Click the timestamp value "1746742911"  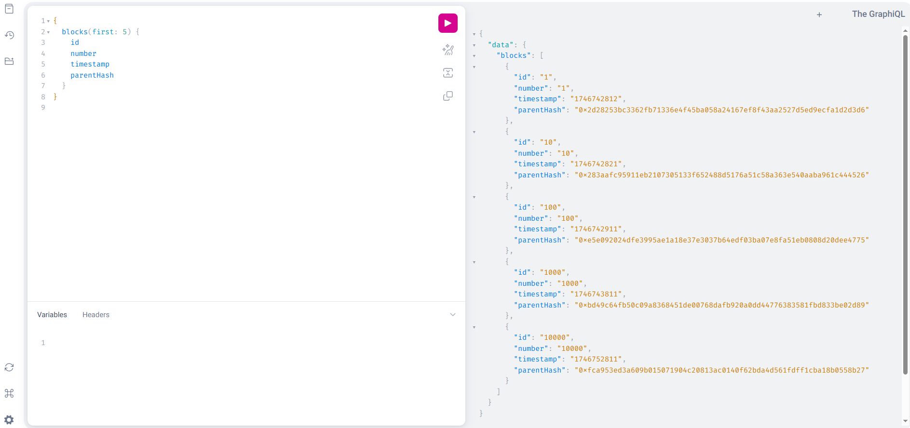[x=596, y=229]
